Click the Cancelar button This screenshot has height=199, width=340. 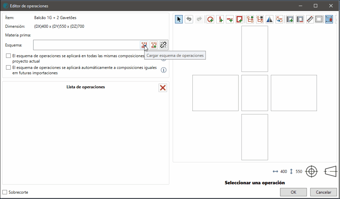pos(324,192)
